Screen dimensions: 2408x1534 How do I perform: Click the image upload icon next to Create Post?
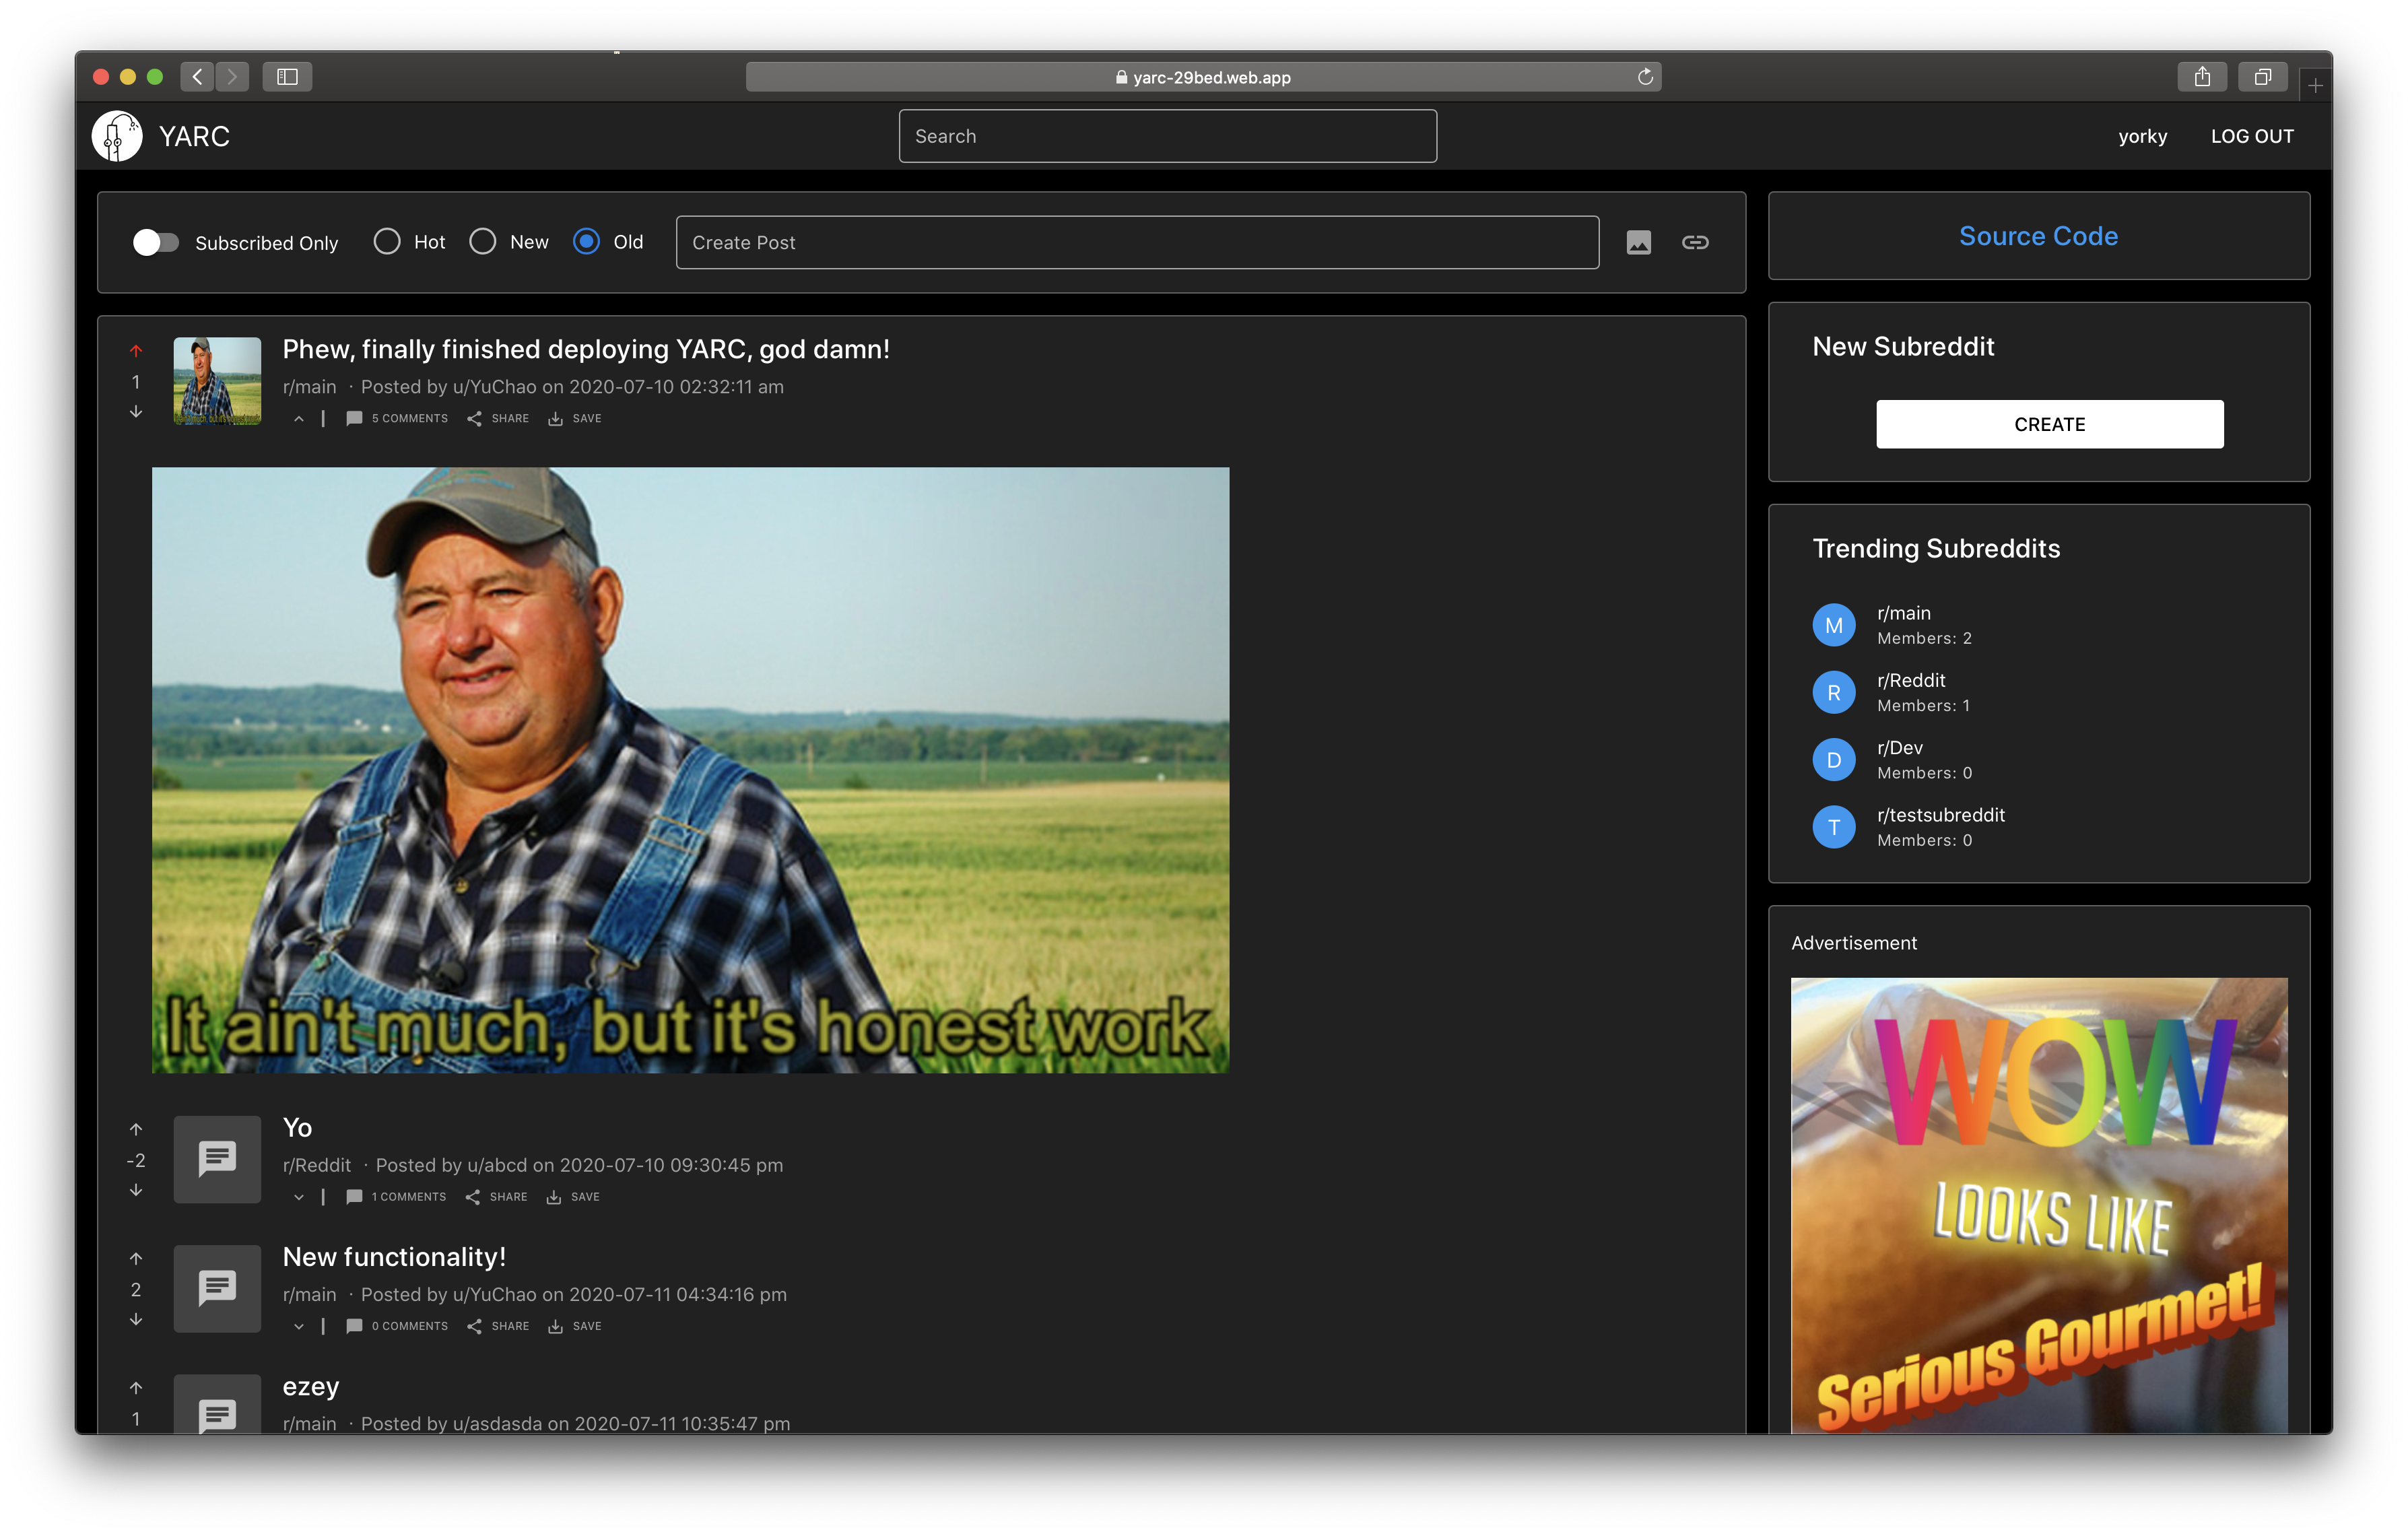click(x=1638, y=242)
